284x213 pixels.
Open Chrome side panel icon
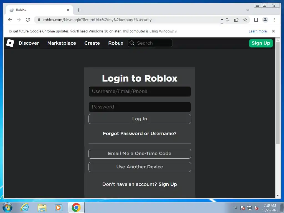pos(256,20)
